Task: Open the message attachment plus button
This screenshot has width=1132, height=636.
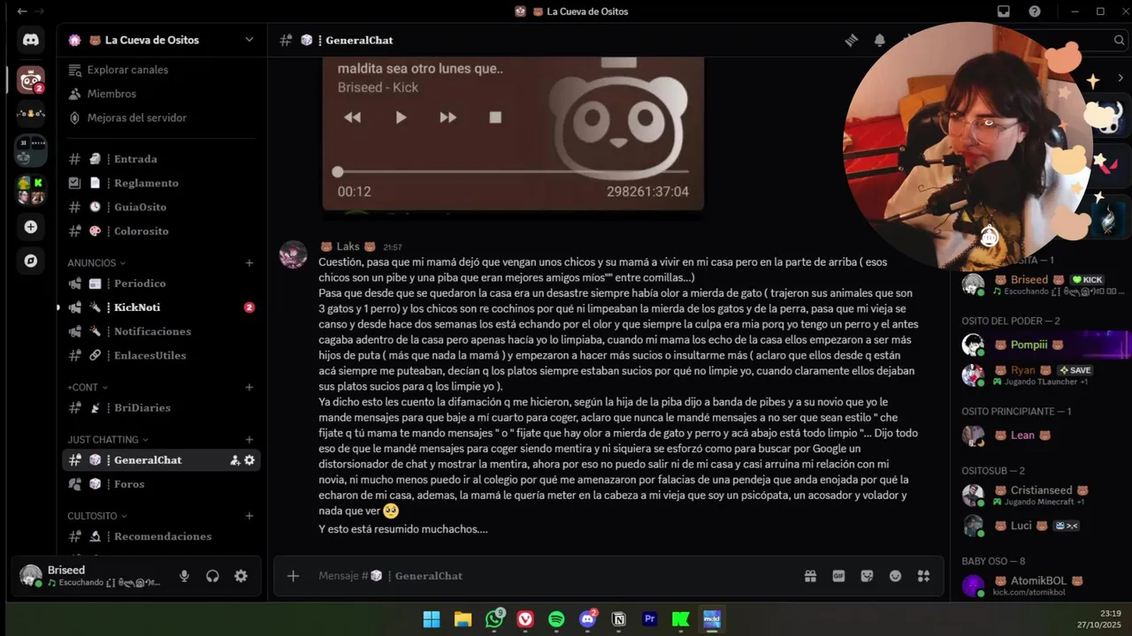Action: point(294,576)
